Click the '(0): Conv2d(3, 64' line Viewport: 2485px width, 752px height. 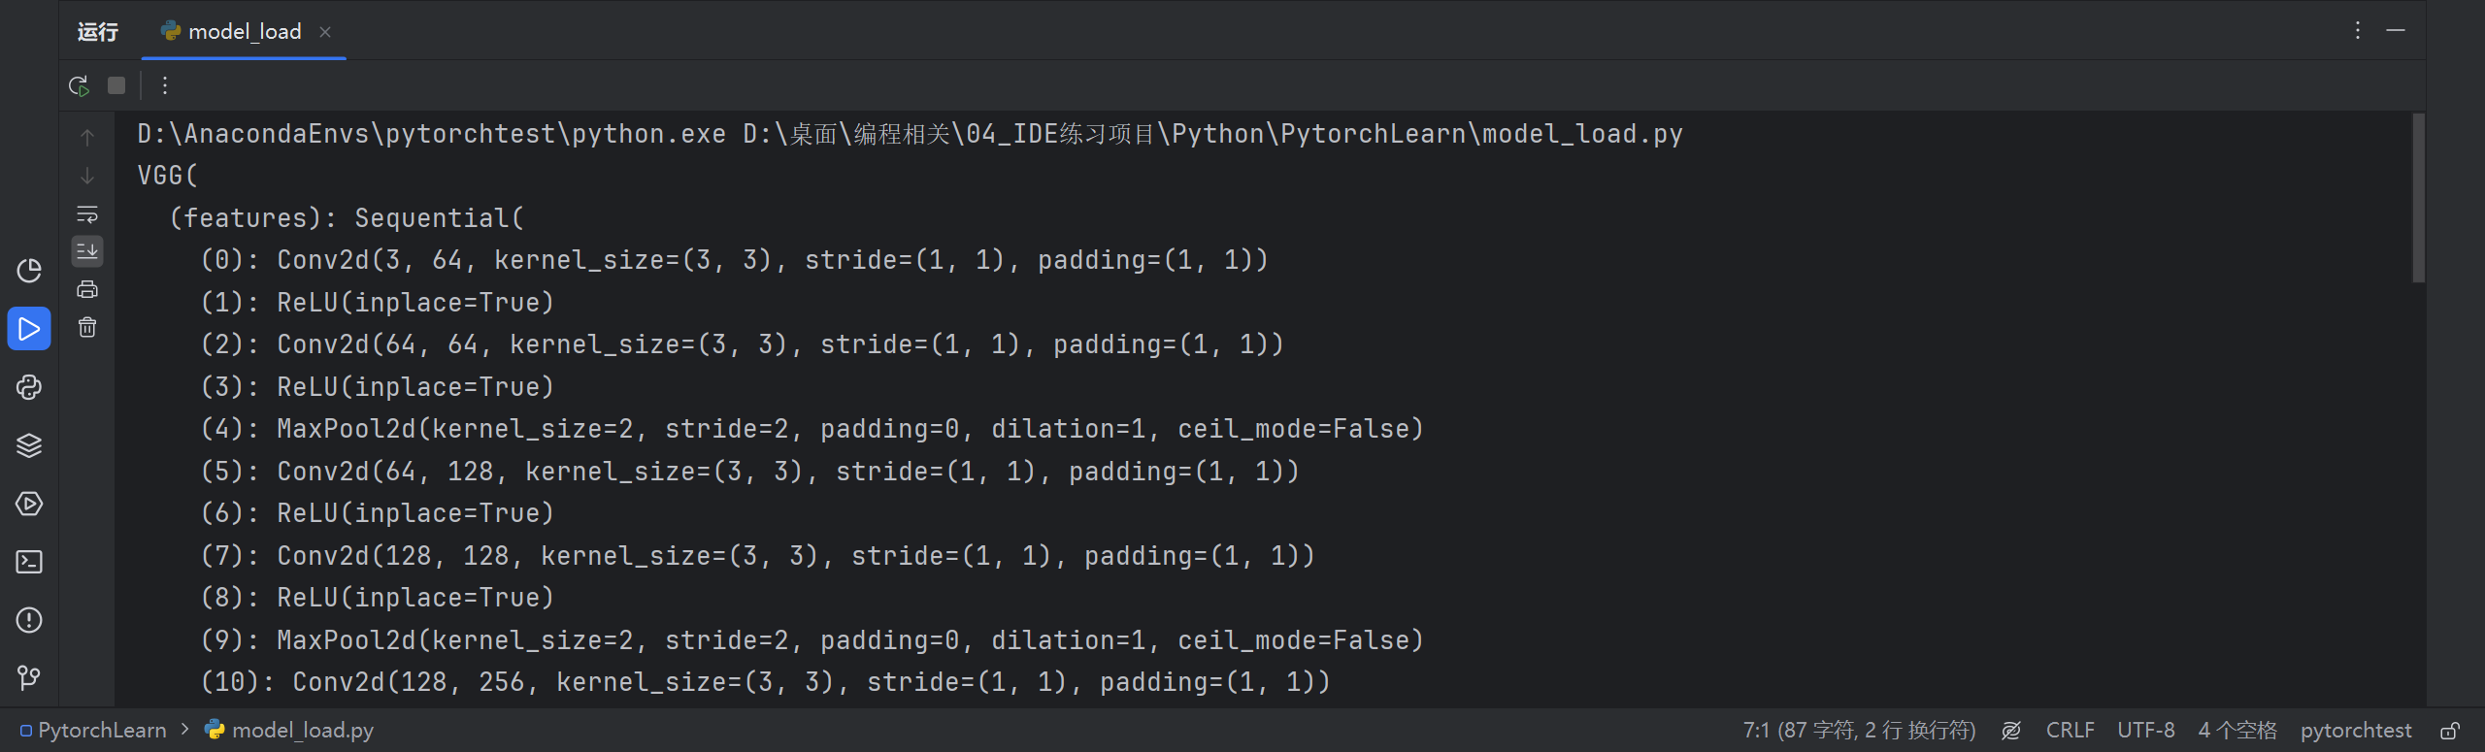734,260
